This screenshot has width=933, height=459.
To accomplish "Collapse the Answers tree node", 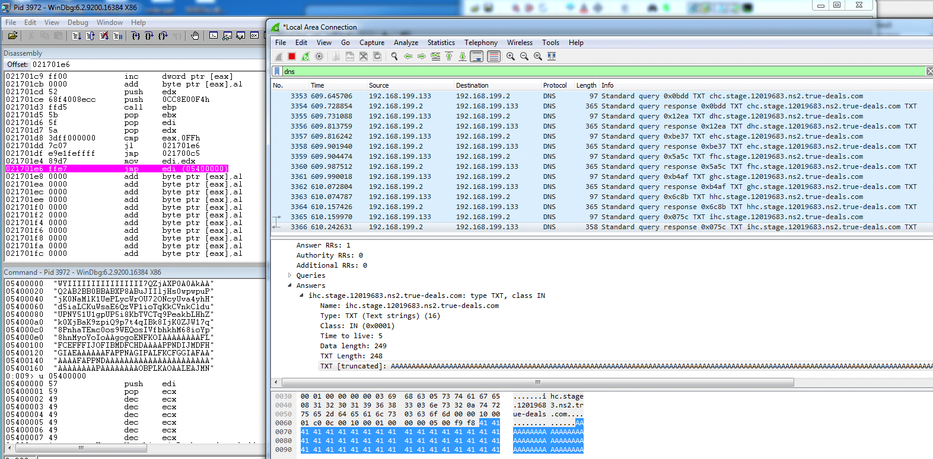I will point(290,285).
